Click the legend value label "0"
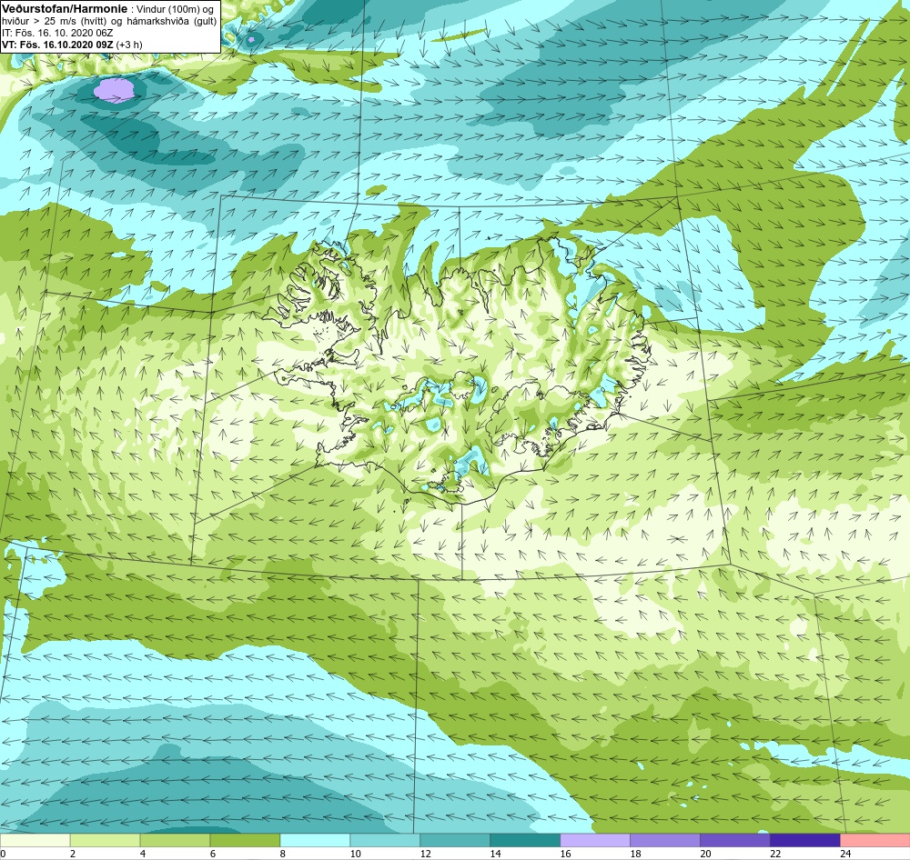 (3, 854)
